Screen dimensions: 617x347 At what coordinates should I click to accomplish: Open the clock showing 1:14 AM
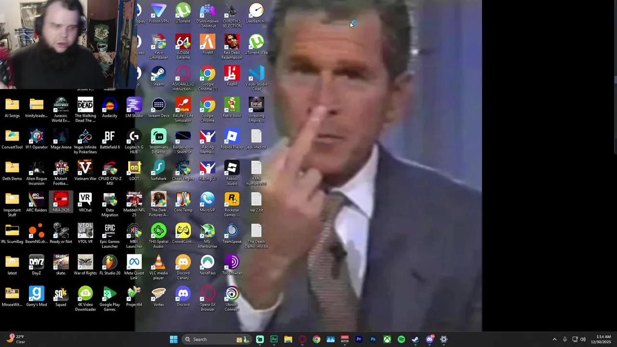tap(602, 339)
